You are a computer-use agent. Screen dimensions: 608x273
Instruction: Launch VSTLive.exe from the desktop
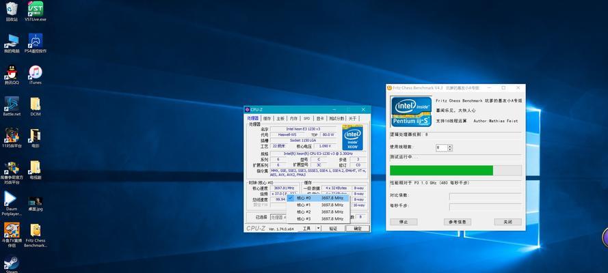tap(36, 11)
